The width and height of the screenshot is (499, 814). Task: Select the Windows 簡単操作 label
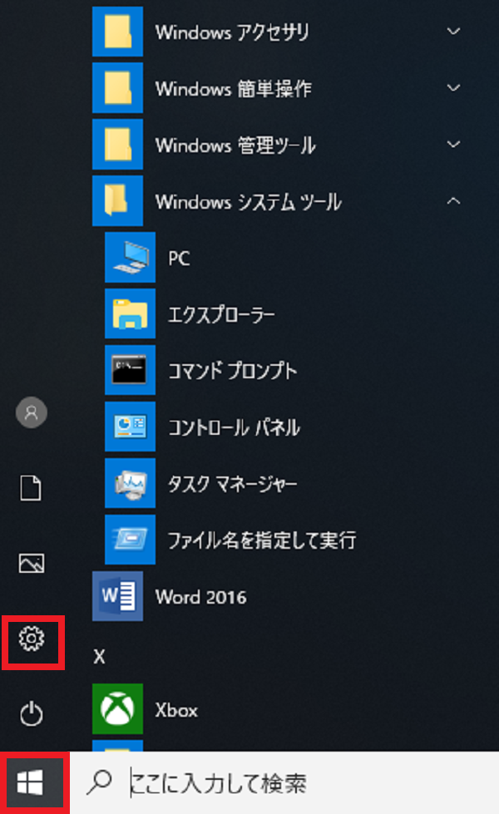coord(233,89)
